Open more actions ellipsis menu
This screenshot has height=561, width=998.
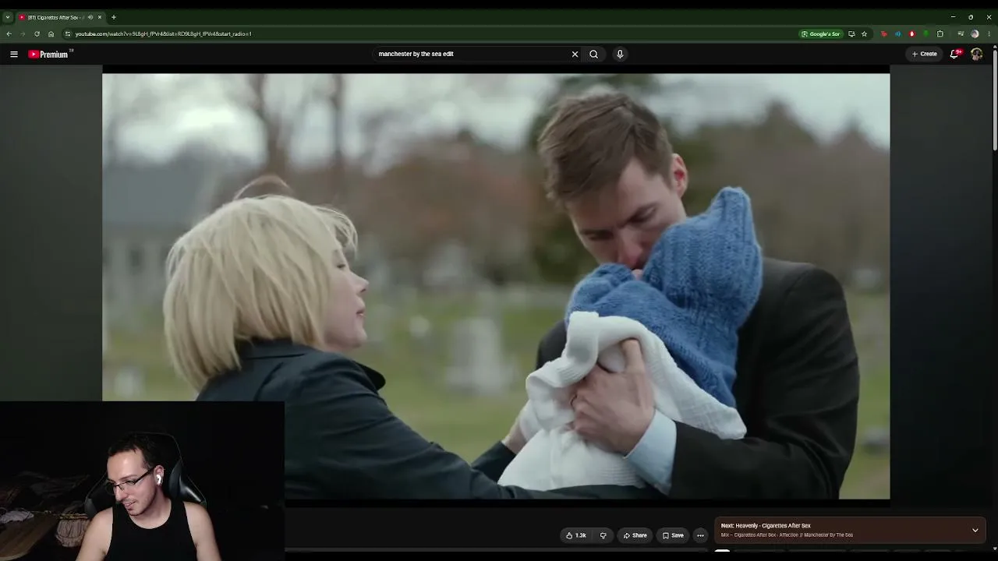(x=700, y=535)
